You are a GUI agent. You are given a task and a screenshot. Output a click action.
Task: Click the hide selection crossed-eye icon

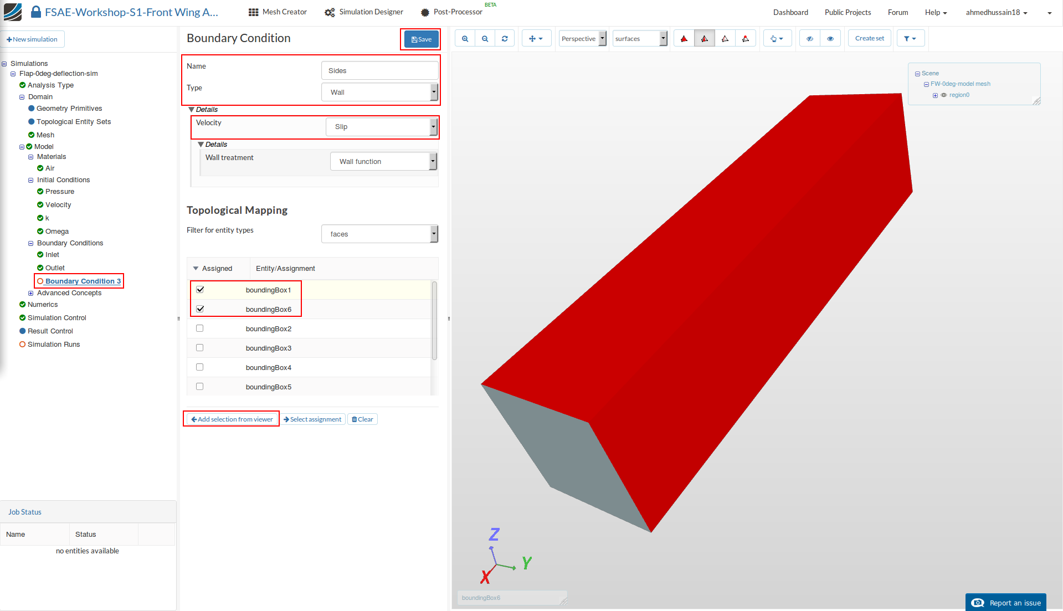tap(809, 39)
